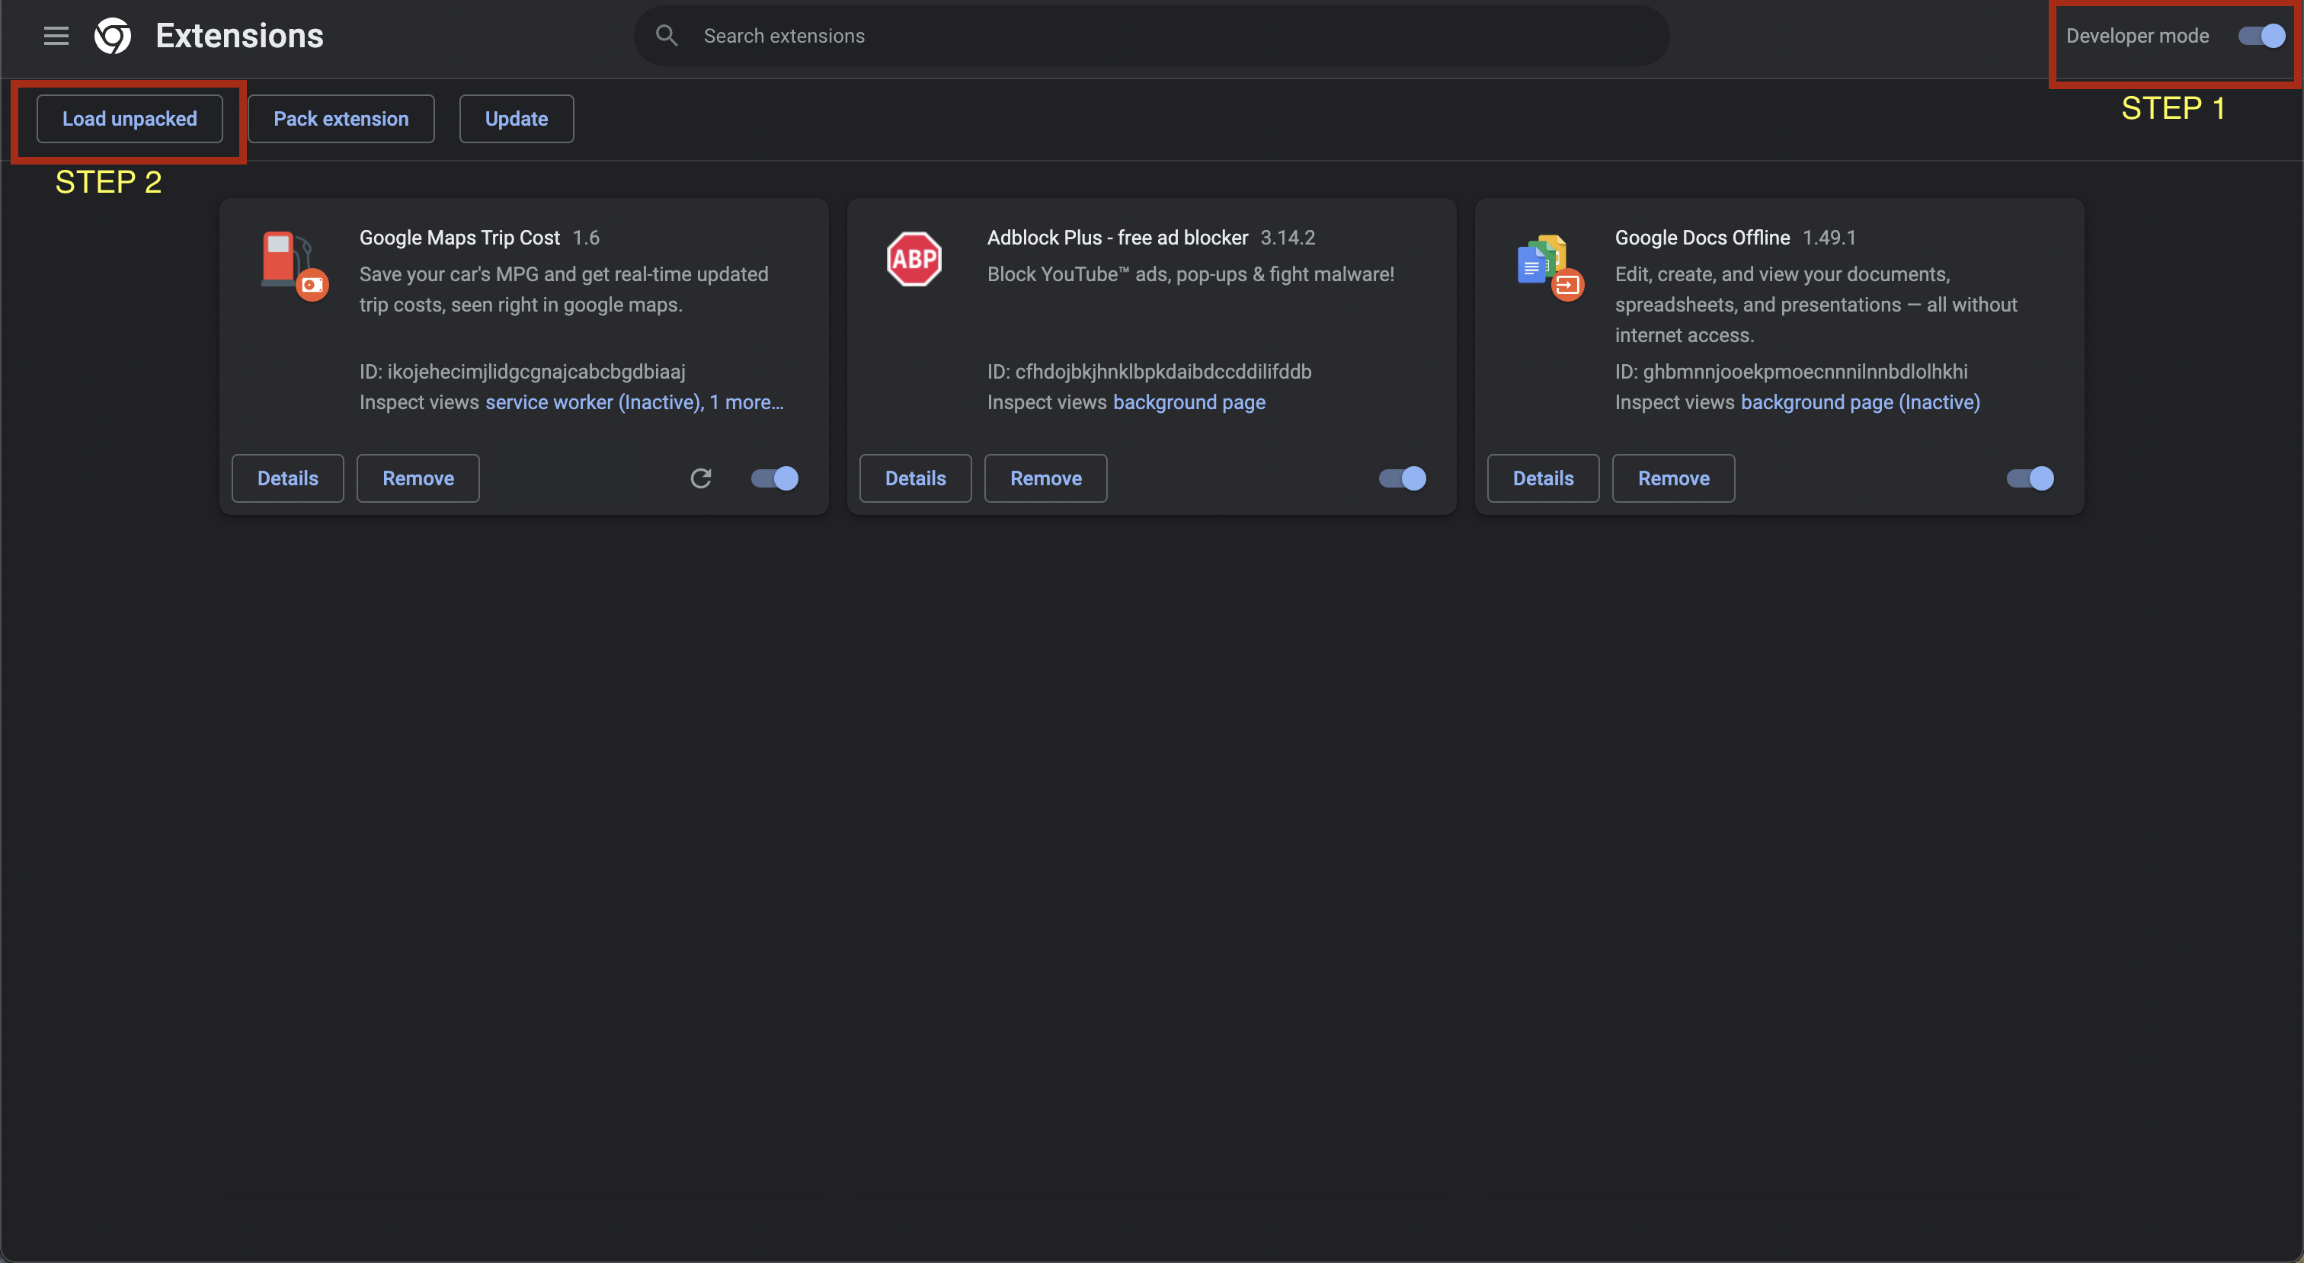Disable the Google Docs Offline extension

coord(2028,478)
